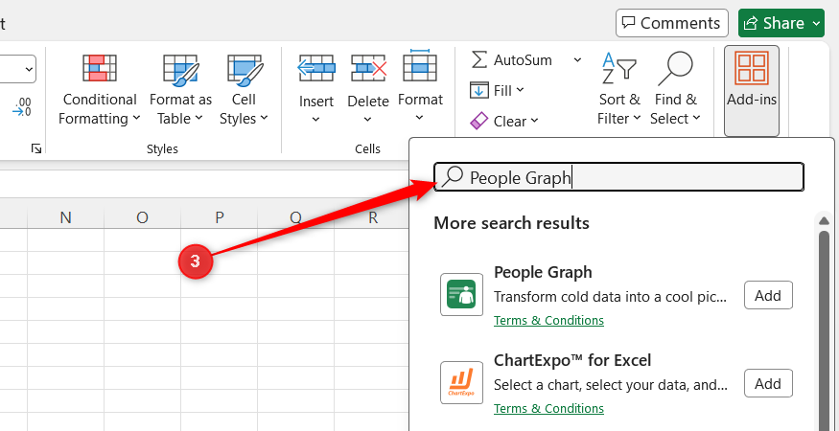839x431 pixels.
Task: Add the People Graph add-in
Action: coord(768,295)
